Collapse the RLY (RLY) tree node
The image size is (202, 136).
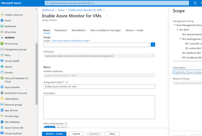pyautogui.click(x=177, y=30)
